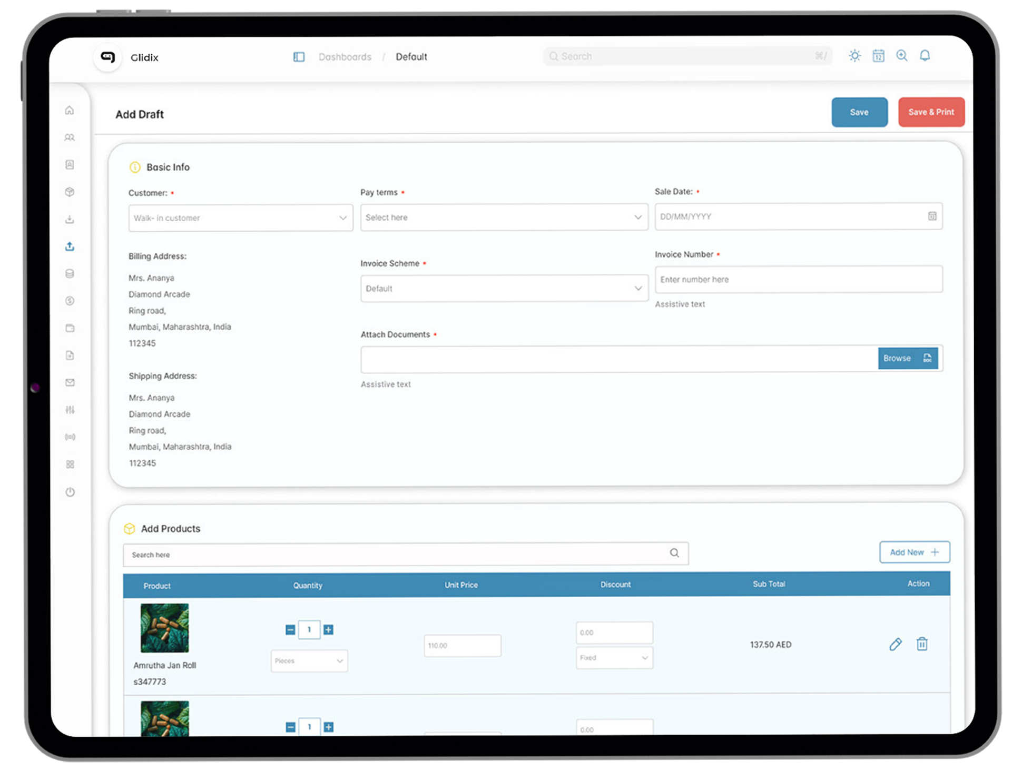Open the broadcast signal sidebar icon
1022x771 pixels.
pos(70,437)
